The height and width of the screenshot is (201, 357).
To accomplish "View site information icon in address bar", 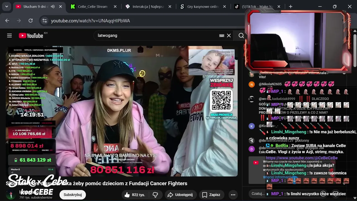I will pos(44,21).
